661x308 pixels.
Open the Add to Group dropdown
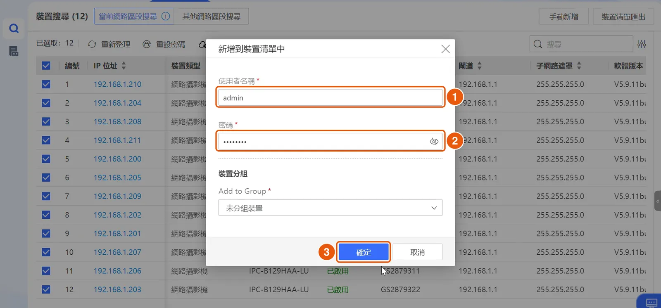[x=330, y=208]
